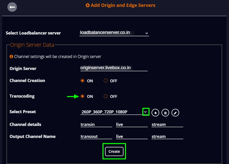Image resolution: width=229 pixels, height=164 pixels.
Task: Click Channel details live field
Action: click(x=132, y=124)
